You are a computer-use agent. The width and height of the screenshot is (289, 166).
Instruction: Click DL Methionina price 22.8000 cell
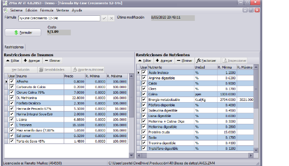tap(74, 98)
